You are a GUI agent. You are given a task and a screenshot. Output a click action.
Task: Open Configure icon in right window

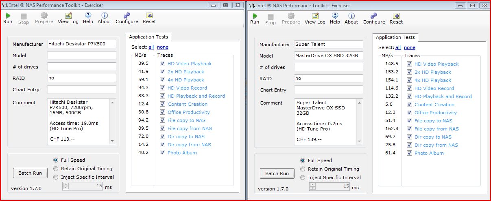point(374,16)
